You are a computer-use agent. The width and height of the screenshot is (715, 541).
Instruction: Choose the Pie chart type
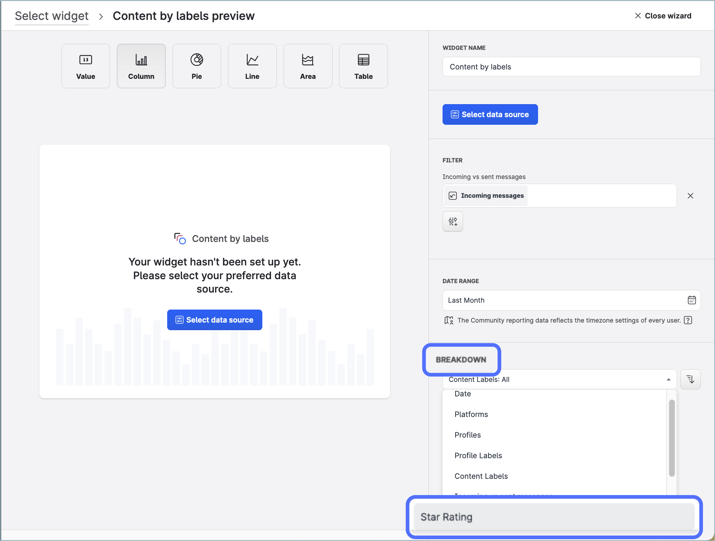pos(196,66)
